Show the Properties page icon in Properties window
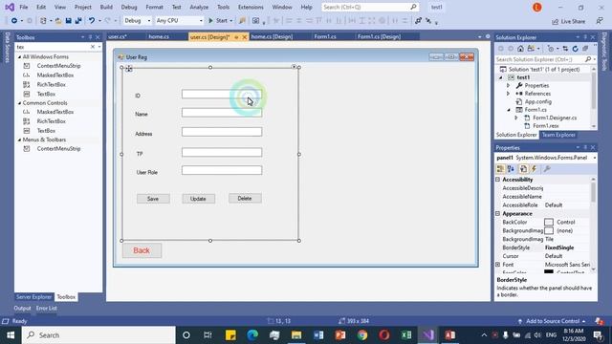This screenshot has width=612, height=344. pyautogui.click(x=523, y=169)
